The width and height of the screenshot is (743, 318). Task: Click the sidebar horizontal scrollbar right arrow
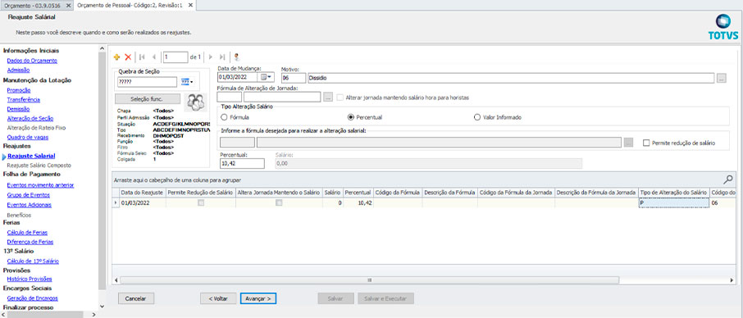pos(93,314)
